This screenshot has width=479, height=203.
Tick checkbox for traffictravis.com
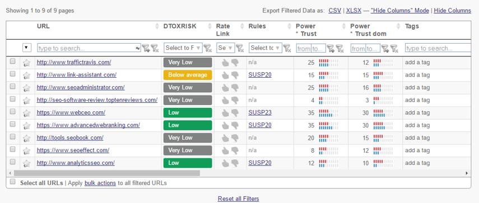(x=12, y=62)
